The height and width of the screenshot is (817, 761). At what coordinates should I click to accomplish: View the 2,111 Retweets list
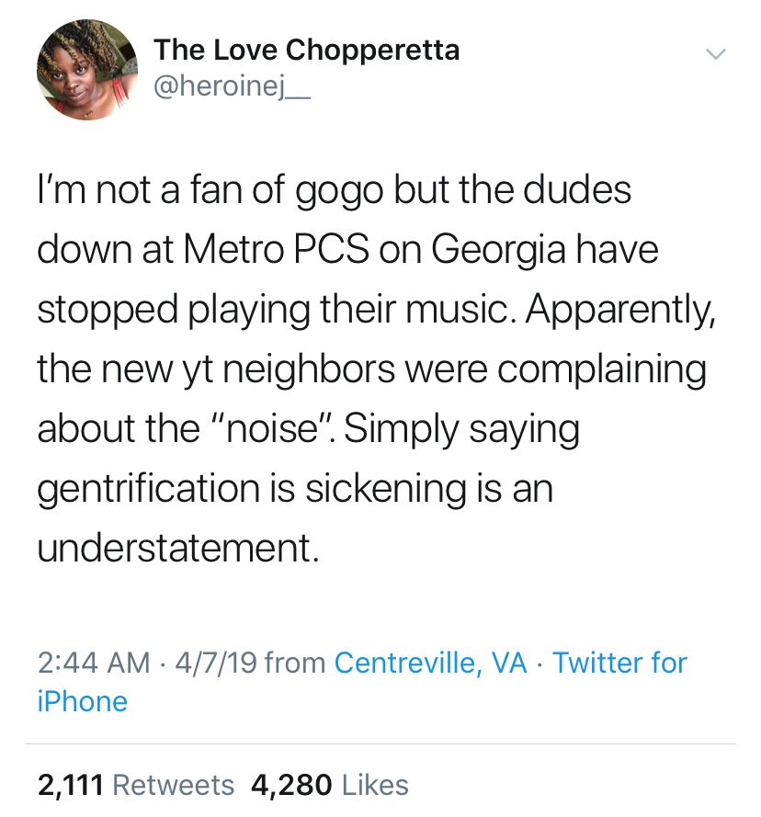(136, 785)
